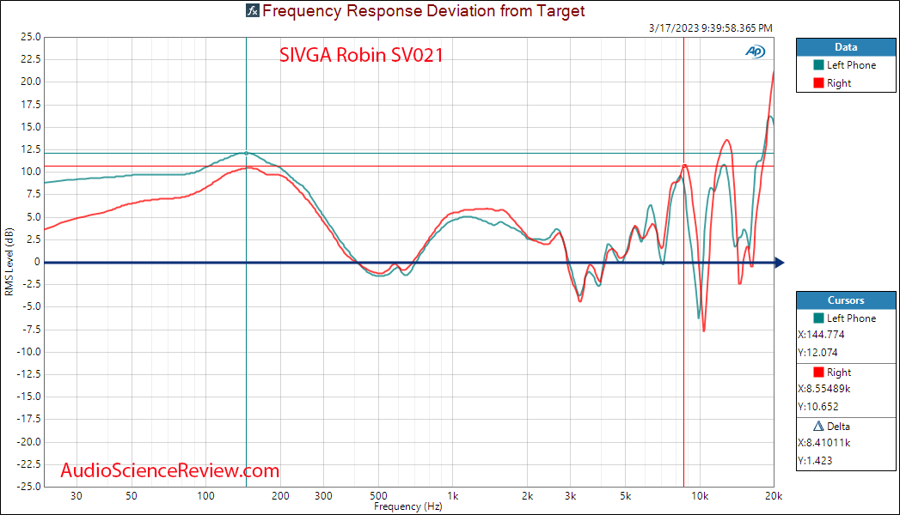
Task: Click Left Phone teal swatch in Data legend
Action: [818, 65]
